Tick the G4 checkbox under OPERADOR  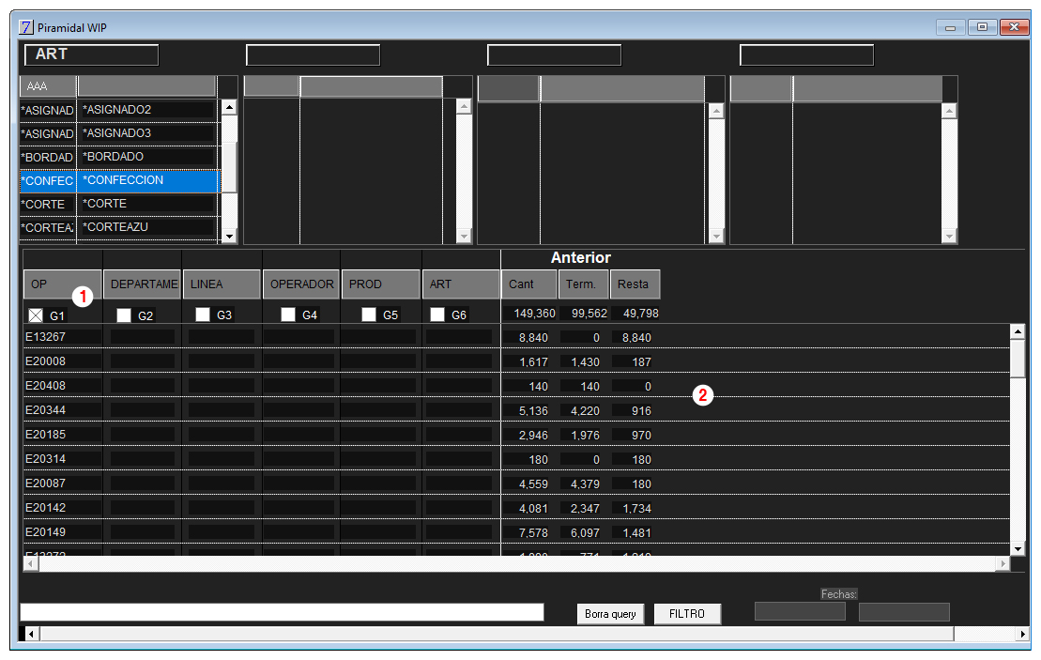coord(287,315)
